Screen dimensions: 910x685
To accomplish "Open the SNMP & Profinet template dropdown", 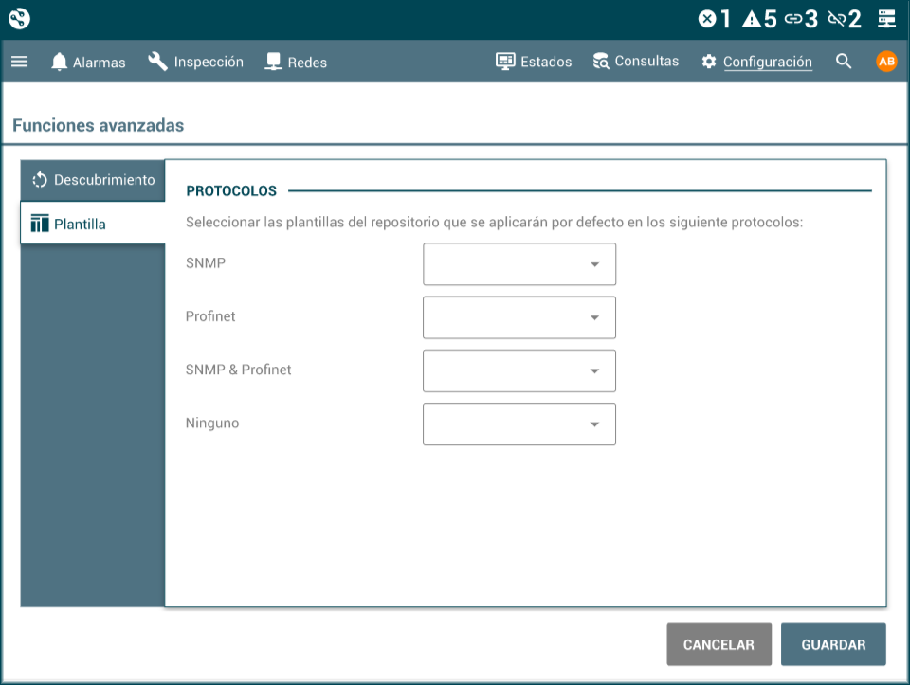I will [x=519, y=370].
